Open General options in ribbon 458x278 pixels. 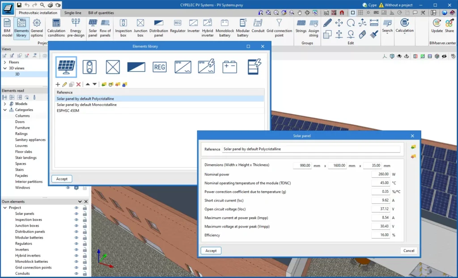click(37, 28)
